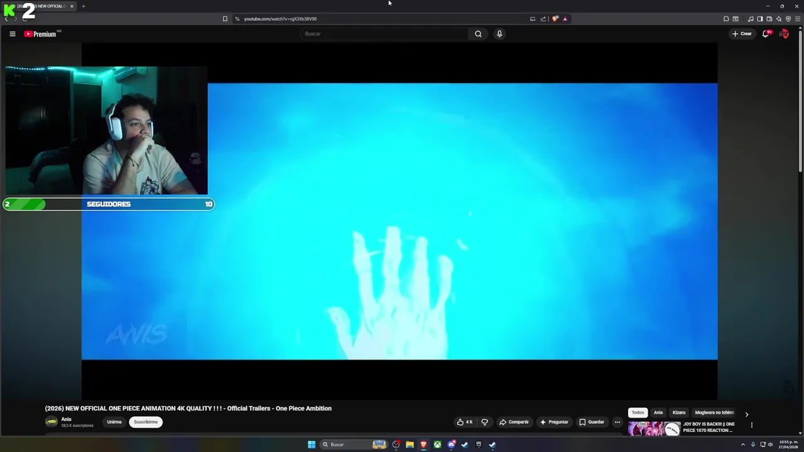804x452 pixels.
Task: Click the Compartir share button
Action: click(x=514, y=422)
